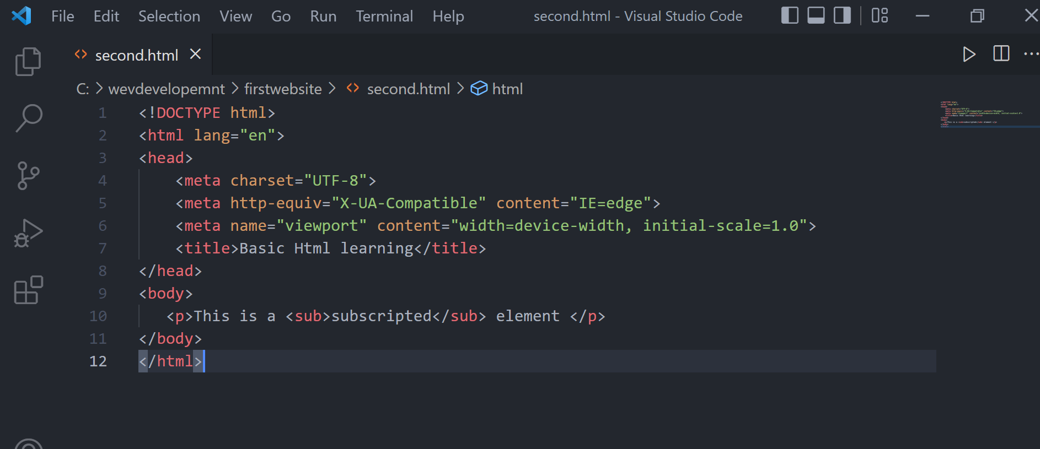Open the Explorer view in activity bar
Viewport: 1040px width, 449px height.
click(x=28, y=61)
